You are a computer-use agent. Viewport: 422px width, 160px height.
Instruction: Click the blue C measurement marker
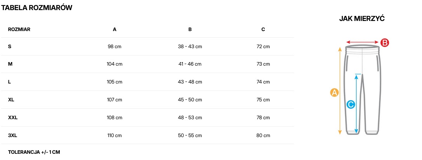350,104
